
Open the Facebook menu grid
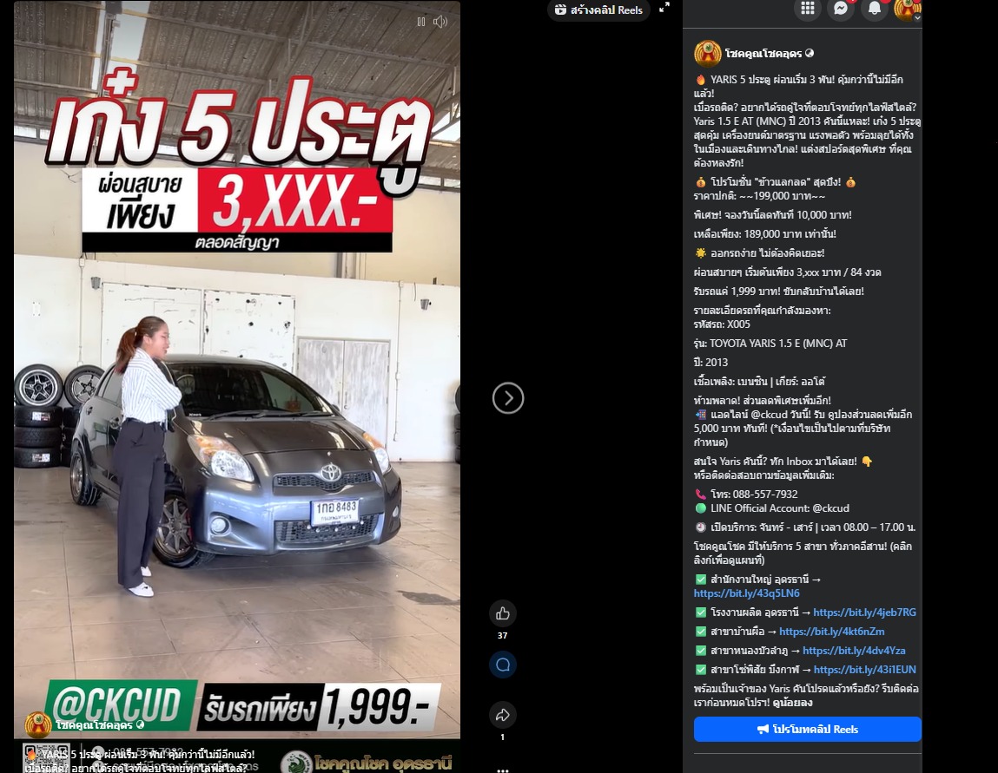(807, 9)
